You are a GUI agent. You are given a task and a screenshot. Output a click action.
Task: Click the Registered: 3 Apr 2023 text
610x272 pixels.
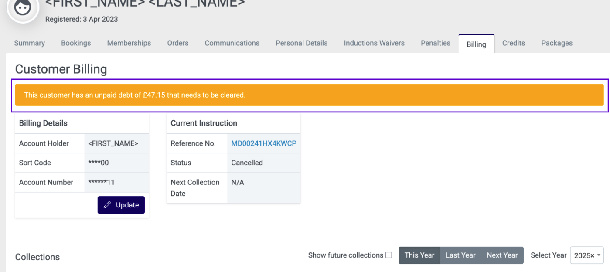point(82,19)
